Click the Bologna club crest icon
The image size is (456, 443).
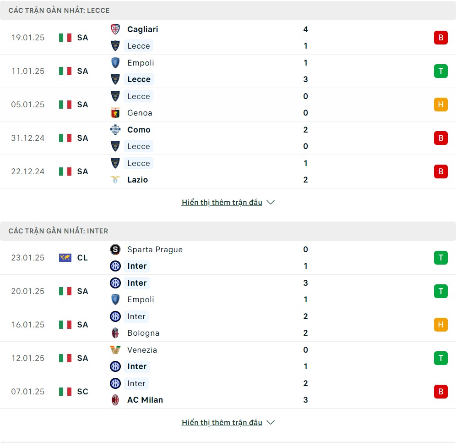pos(115,333)
